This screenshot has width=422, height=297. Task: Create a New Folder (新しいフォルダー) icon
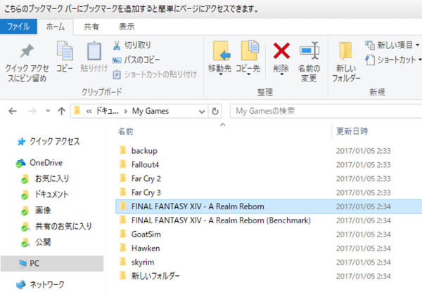coord(346,51)
